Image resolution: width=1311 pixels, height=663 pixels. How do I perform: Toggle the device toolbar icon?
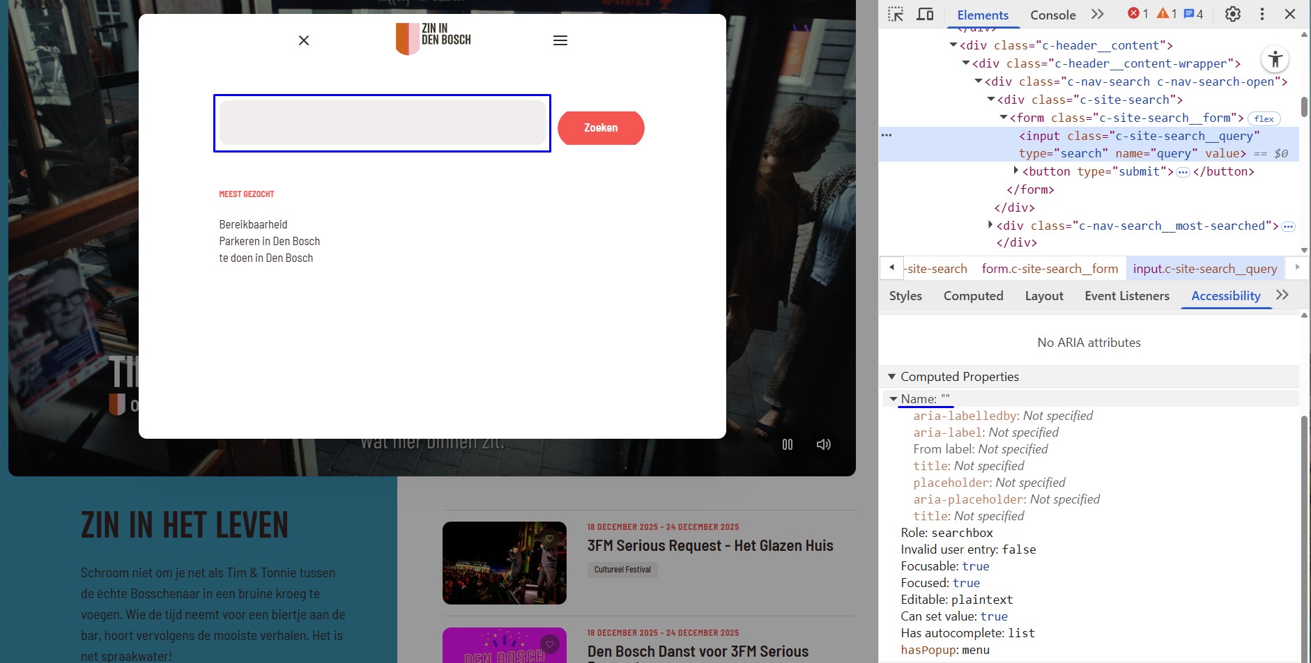(925, 15)
